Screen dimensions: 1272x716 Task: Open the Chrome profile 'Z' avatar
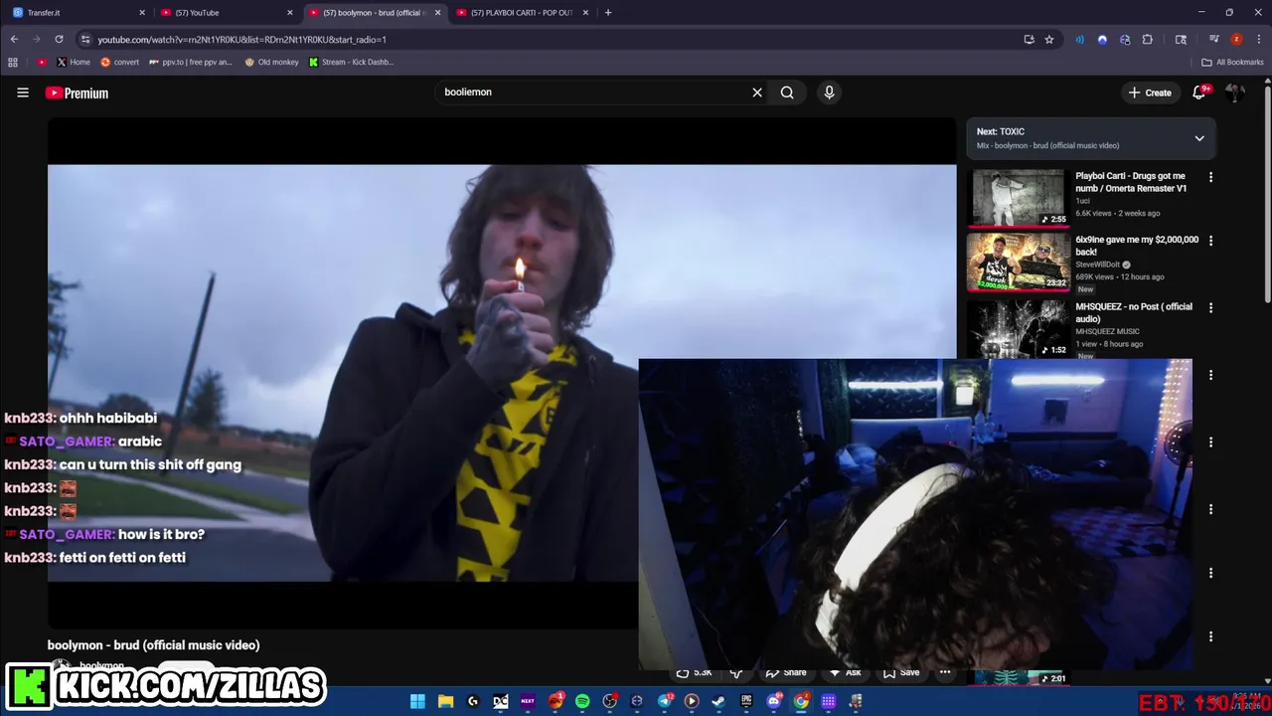coord(1236,40)
